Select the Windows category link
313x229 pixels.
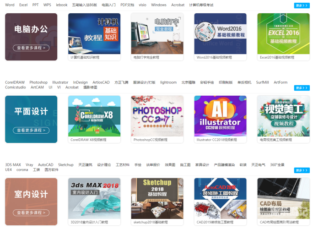click(x=158, y=5)
